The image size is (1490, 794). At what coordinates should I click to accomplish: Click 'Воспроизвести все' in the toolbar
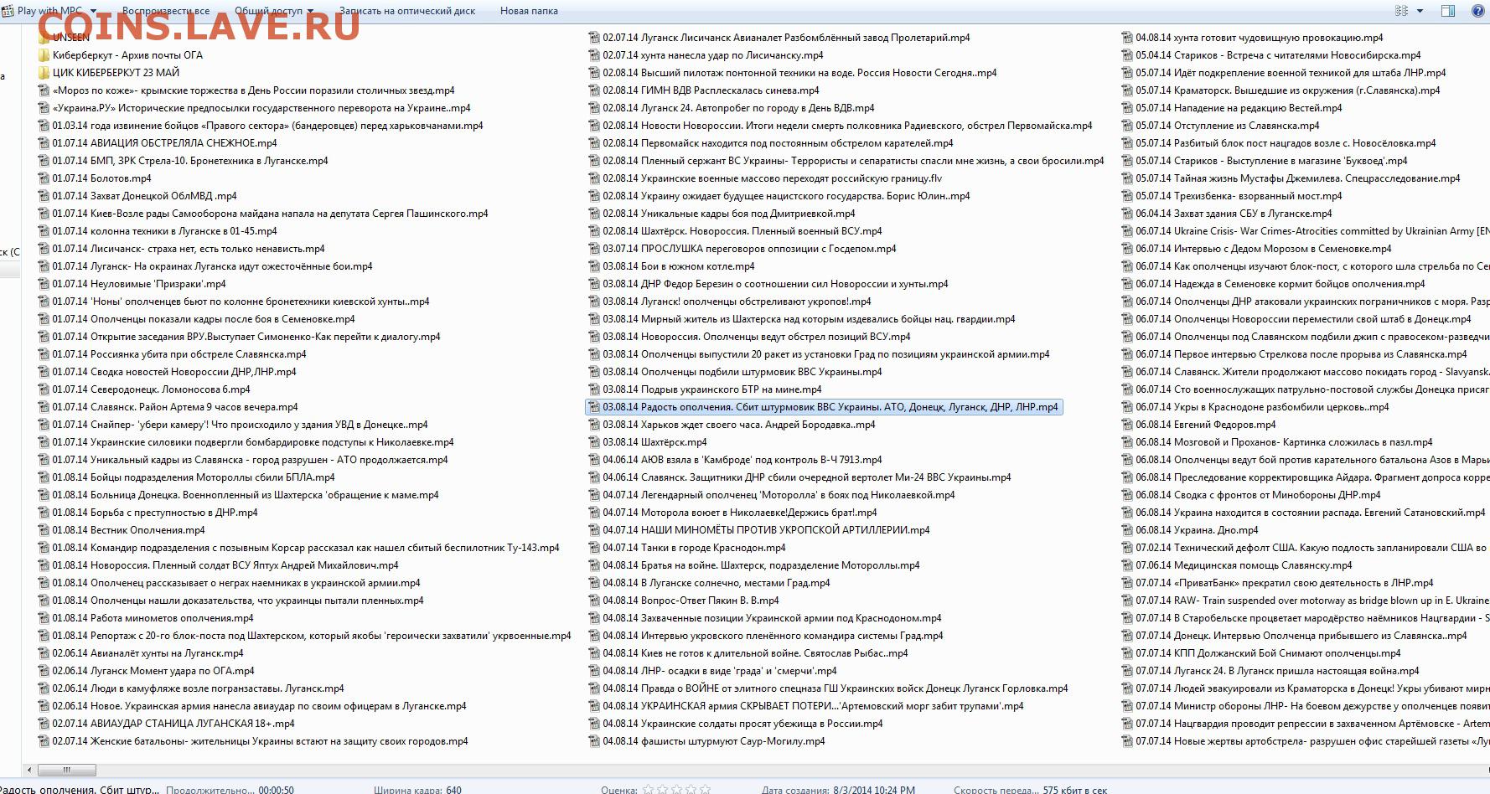[x=166, y=11]
